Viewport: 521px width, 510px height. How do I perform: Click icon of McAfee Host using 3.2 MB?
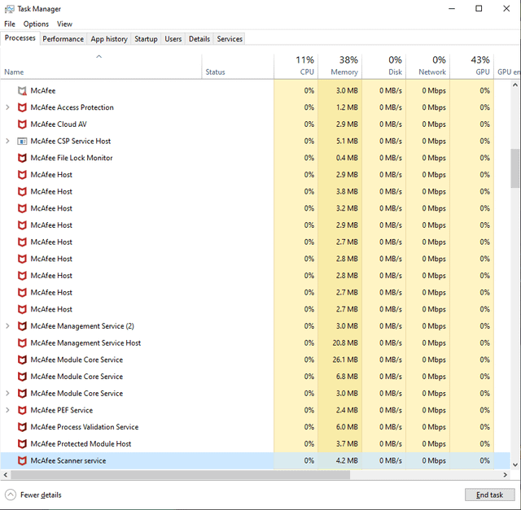[22, 208]
